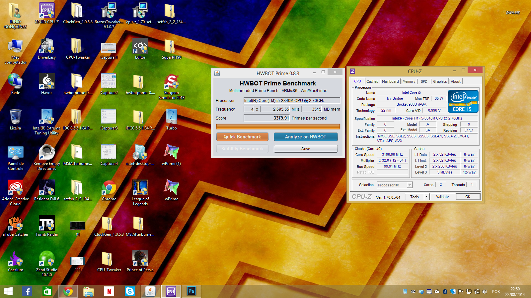Click the HWBOT Prime progress bar
Viewport: 531px width, 298px height.
[x=278, y=126]
